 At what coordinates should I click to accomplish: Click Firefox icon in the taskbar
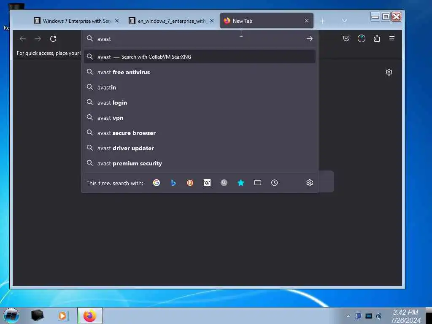point(90,316)
